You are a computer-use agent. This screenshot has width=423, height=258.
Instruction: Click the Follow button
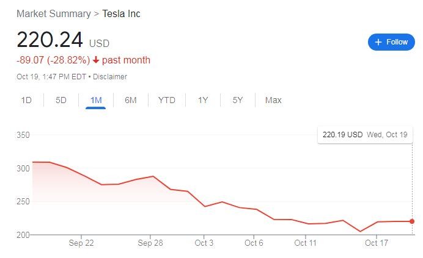[x=391, y=42]
